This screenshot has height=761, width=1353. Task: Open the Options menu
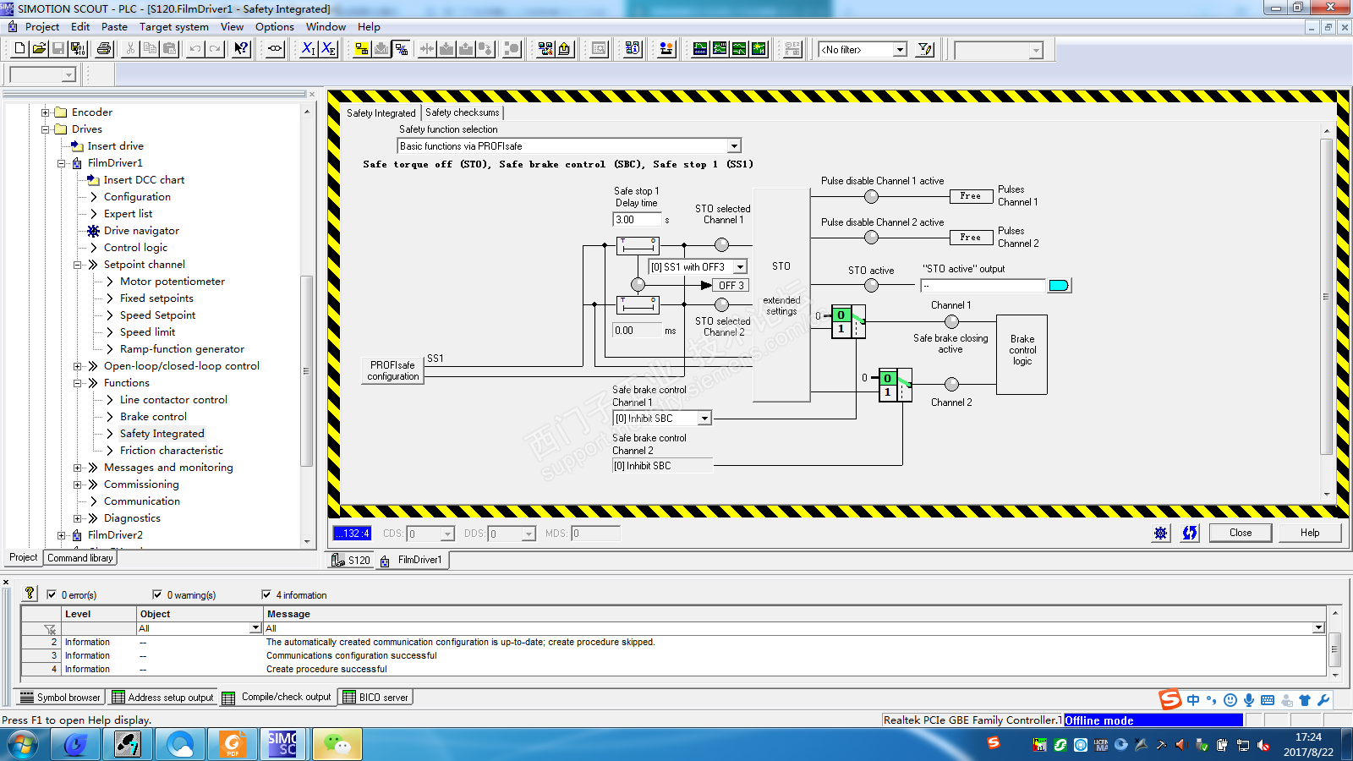click(275, 27)
